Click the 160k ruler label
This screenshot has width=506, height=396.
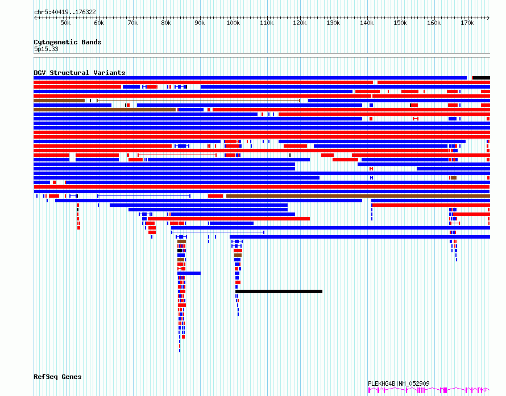tap(434, 23)
